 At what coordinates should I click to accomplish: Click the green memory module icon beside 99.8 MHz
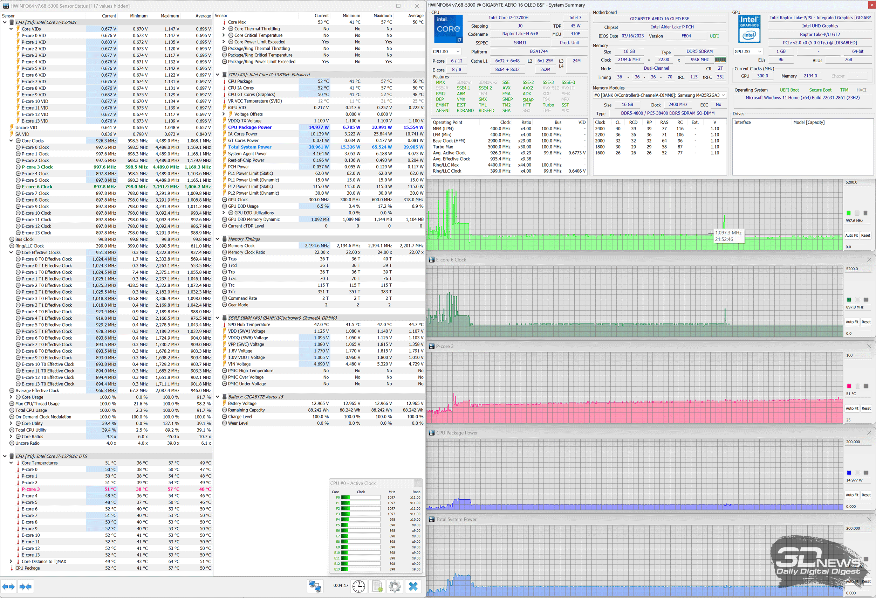coord(720,60)
